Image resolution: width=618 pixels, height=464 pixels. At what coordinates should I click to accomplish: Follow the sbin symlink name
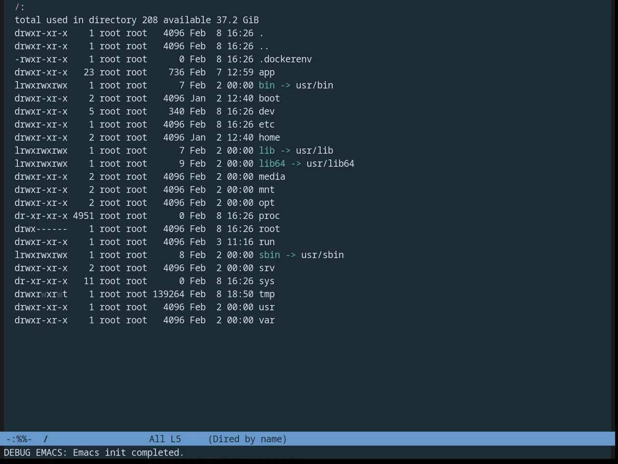[269, 255]
